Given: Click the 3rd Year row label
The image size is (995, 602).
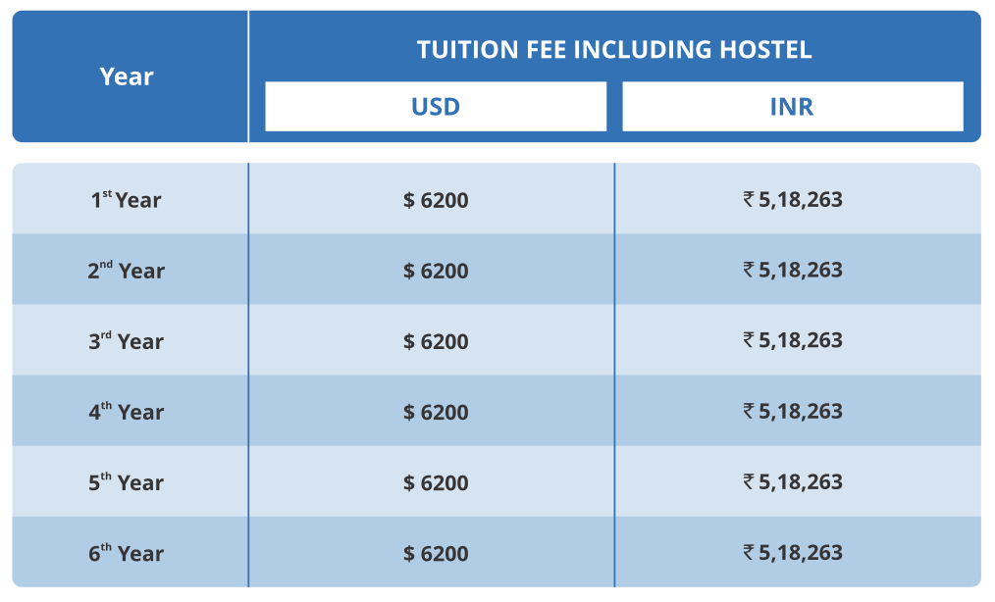Looking at the screenshot, I should click(x=127, y=341).
